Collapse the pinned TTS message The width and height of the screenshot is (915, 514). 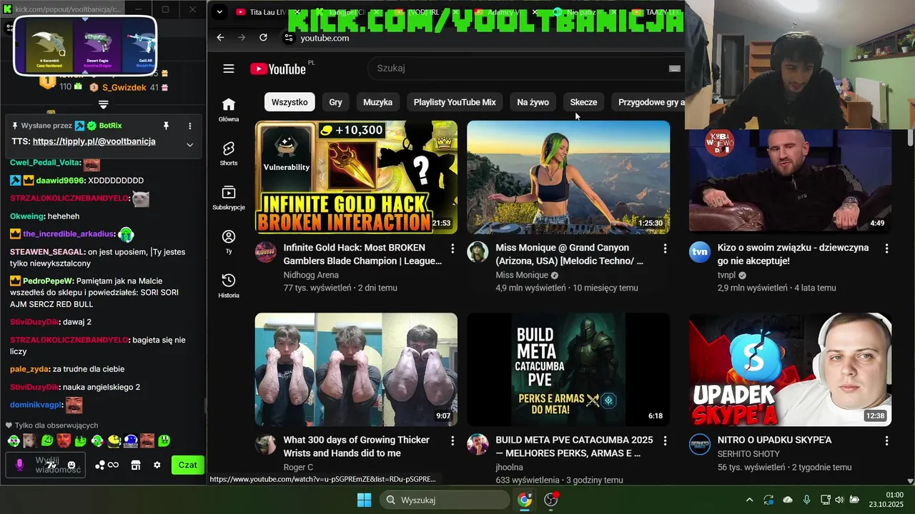pos(190,145)
